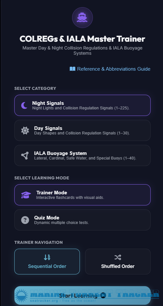Click the buoyage network icon for IALA

coord(25,156)
